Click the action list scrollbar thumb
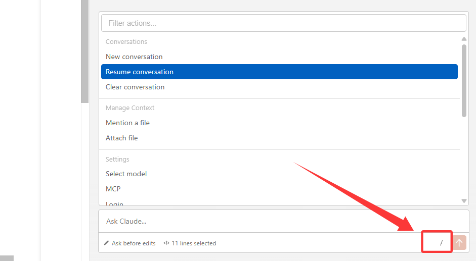476x261 pixels. coord(464,81)
